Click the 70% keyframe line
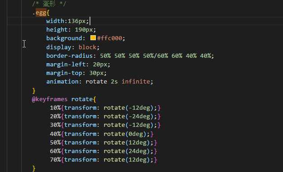The height and width of the screenshot is (172, 283). click(x=104, y=159)
